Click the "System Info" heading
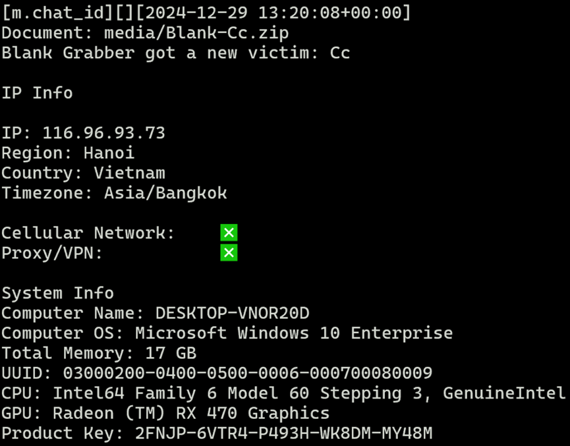Screen dimensions: 570x446 tap(57, 293)
